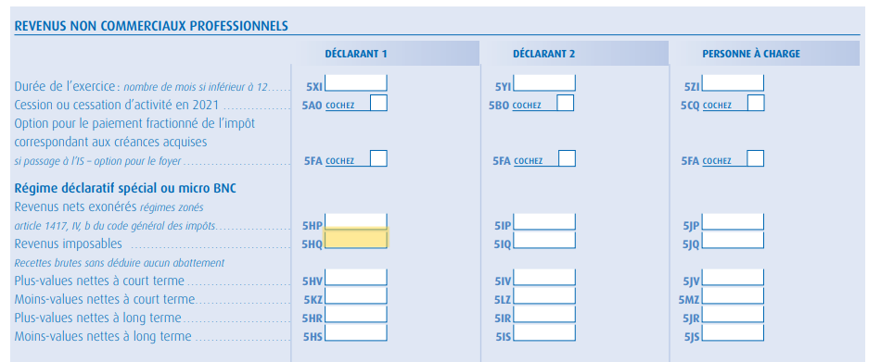
Task: Click the 5XI durée de l'exercice field
Action: tap(356, 83)
